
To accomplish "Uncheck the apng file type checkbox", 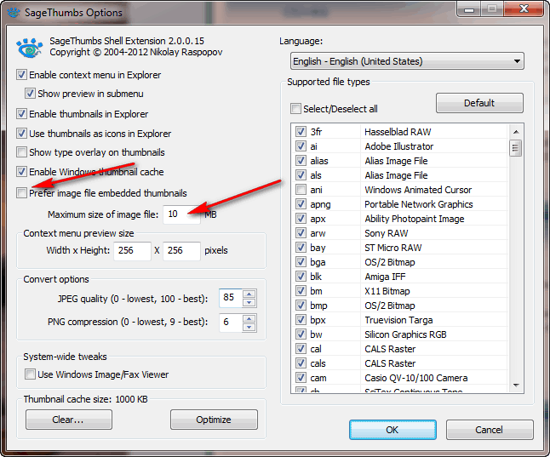I will [x=301, y=203].
